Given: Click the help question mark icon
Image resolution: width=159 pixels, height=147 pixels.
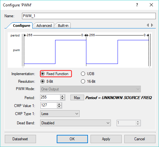Looking at the screenshot, I should (x=137, y=5).
